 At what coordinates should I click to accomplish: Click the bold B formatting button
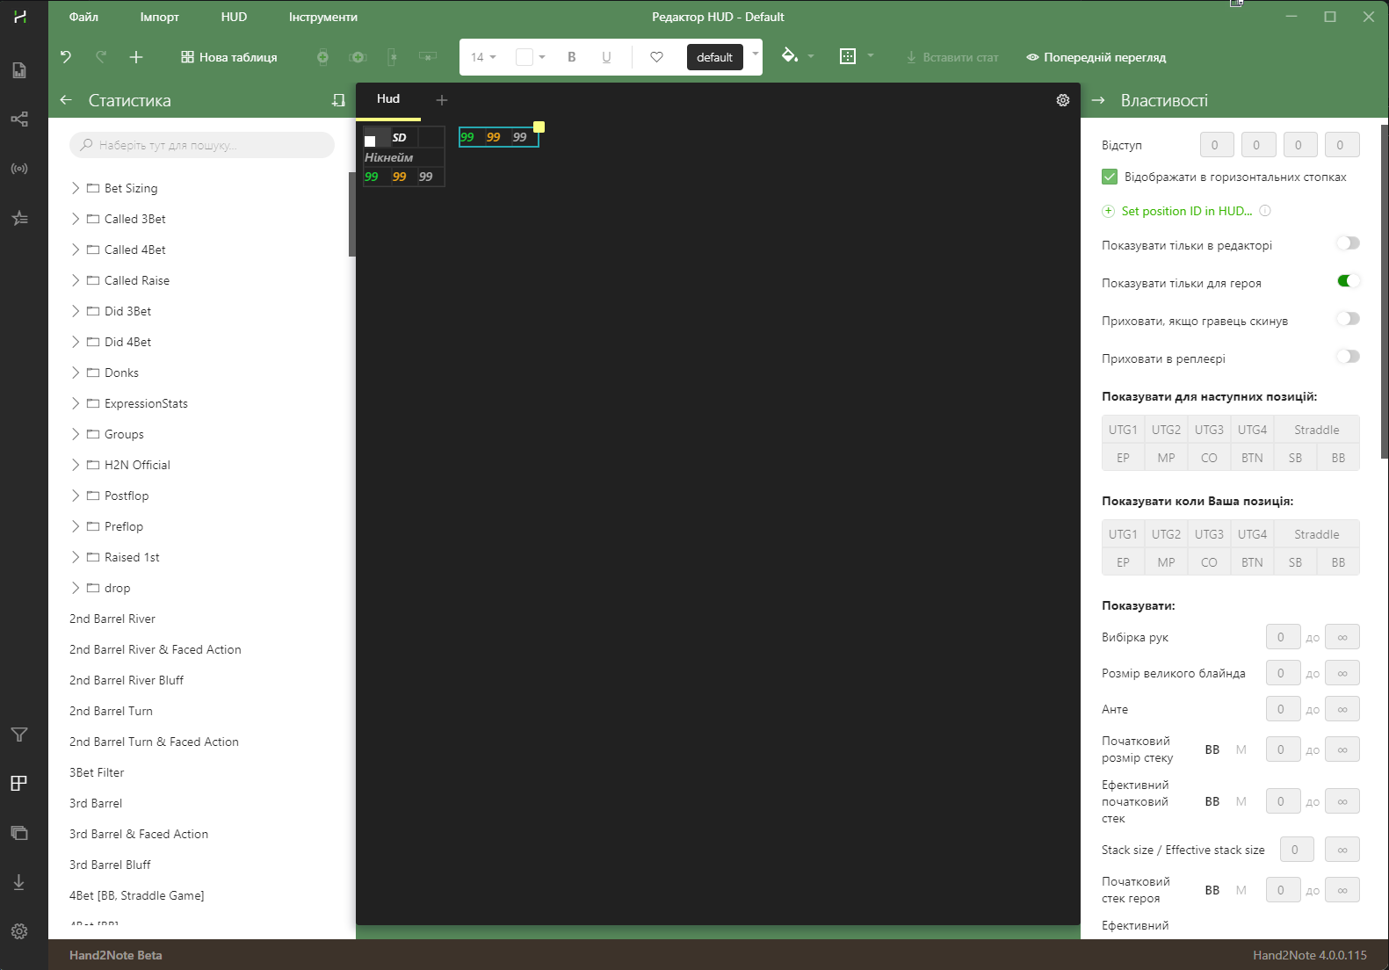click(572, 57)
